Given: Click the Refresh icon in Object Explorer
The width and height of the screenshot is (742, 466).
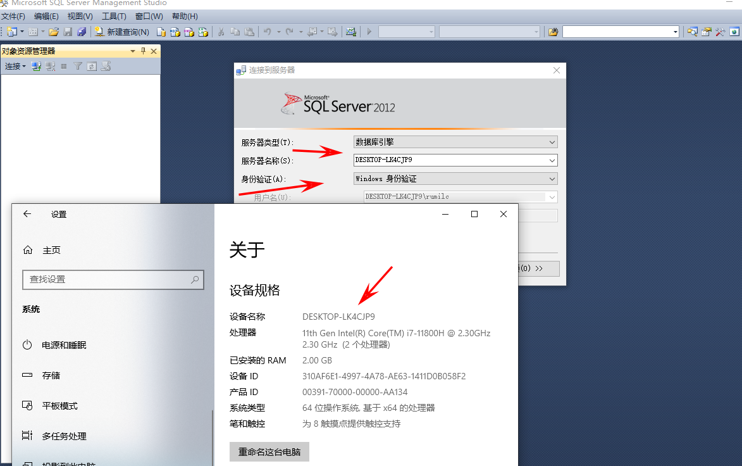Looking at the screenshot, I should (x=92, y=66).
